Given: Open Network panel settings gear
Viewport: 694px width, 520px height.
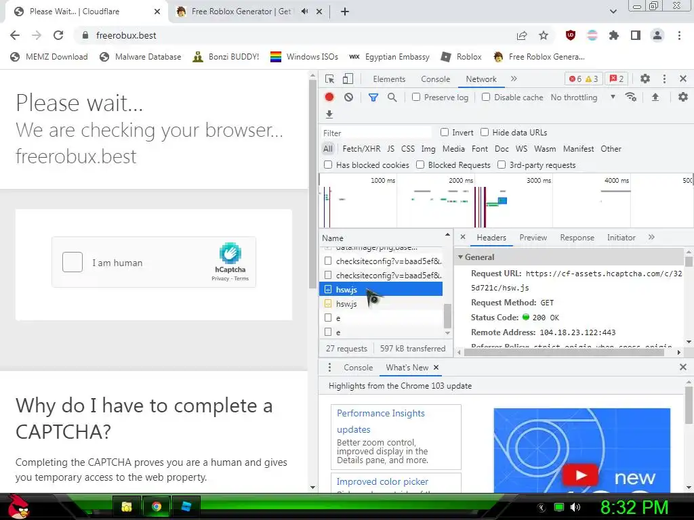Looking at the screenshot, I should [683, 97].
